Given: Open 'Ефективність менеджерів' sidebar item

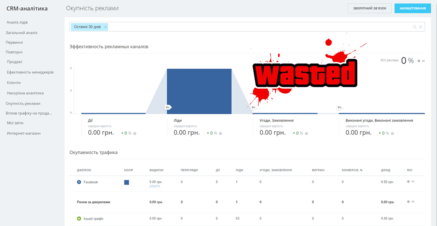Looking at the screenshot, I should tap(30, 72).
